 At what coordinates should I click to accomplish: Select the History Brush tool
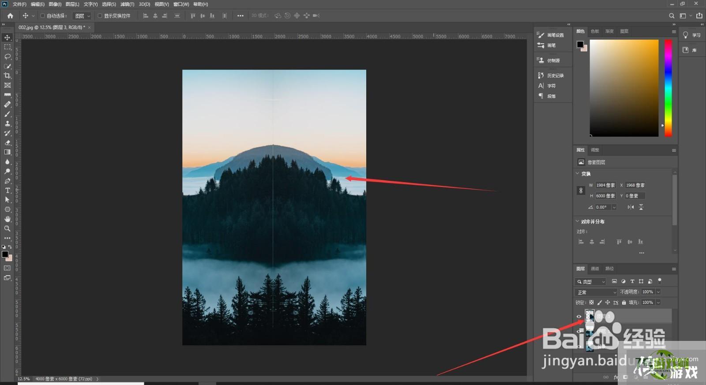click(8, 133)
